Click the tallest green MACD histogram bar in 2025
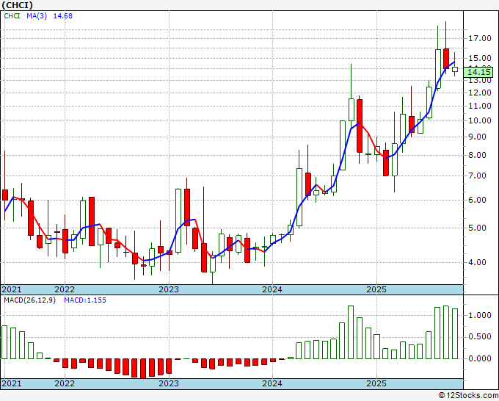This screenshot has width=499, height=401. pos(446,332)
